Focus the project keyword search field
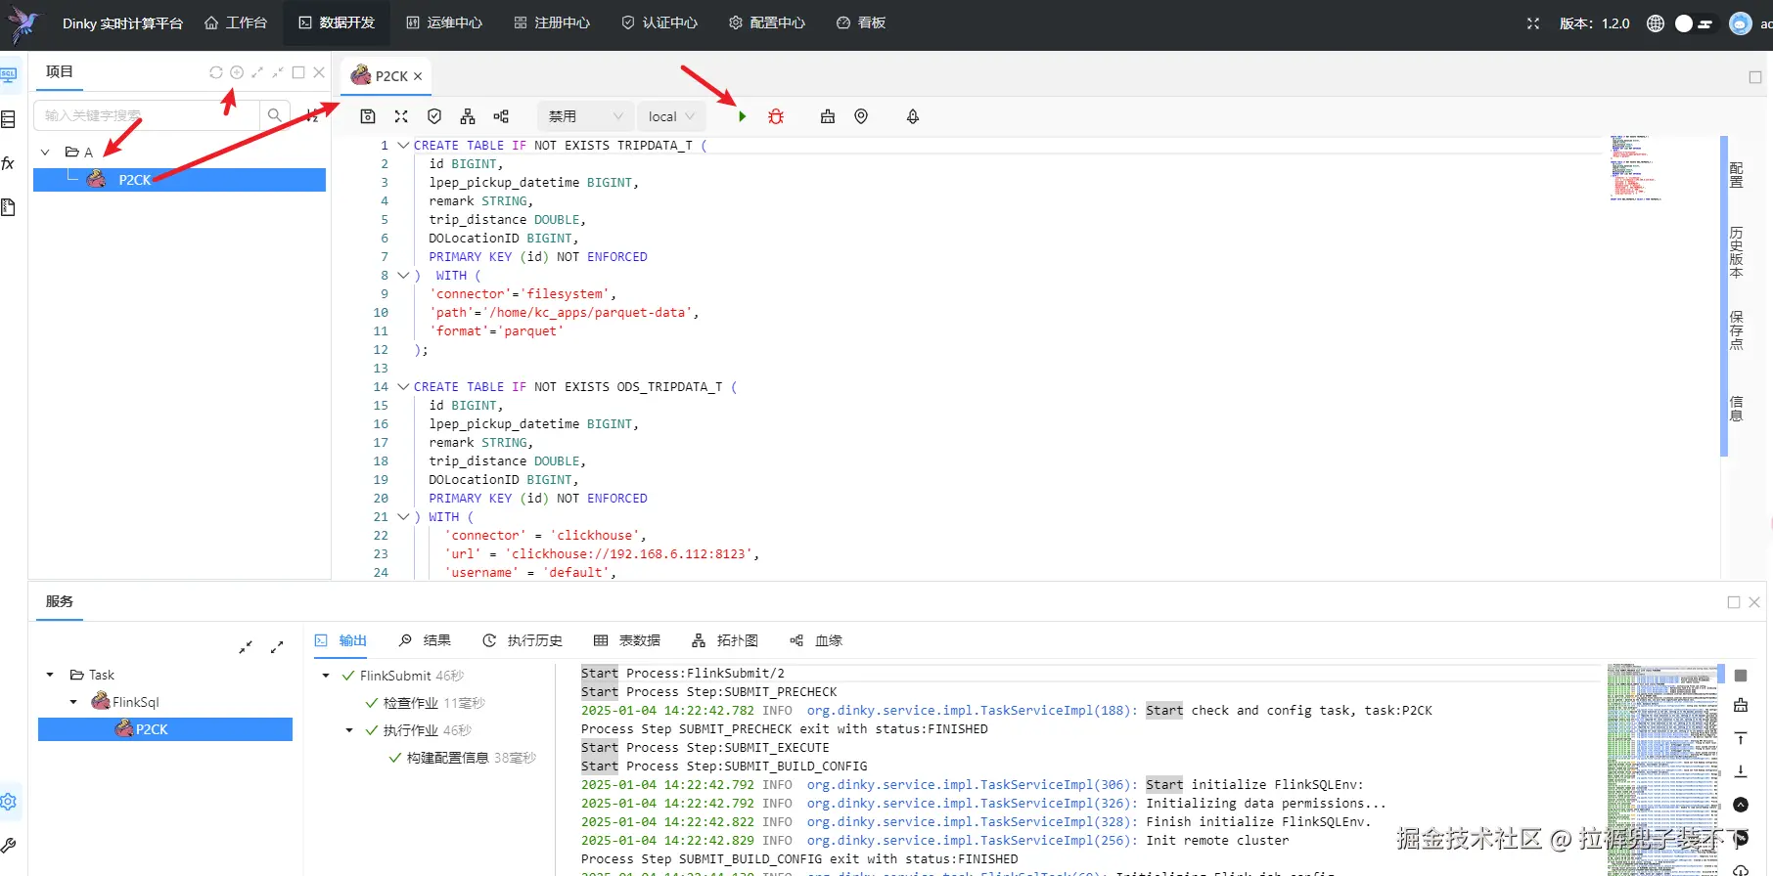This screenshot has height=876, width=1773. (147, 115)
